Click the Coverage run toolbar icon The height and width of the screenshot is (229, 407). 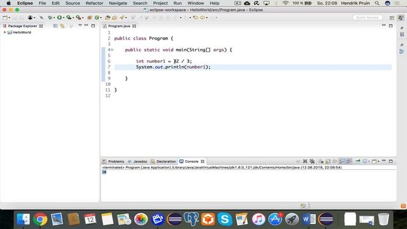pyautogui.click(x=69, y=18)
